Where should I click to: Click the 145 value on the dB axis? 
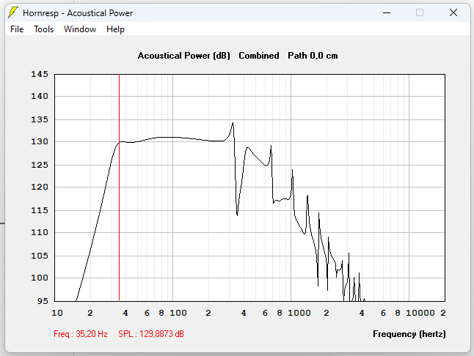coord(40,74)
